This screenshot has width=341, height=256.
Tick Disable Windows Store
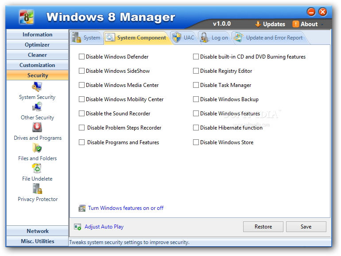click(196, 142)
